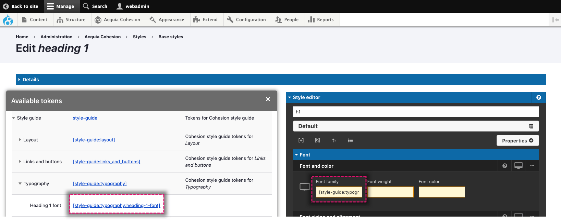Open the webadmin user menu
This screenshot has width=561, height=220.
click(x=133, y=6)
